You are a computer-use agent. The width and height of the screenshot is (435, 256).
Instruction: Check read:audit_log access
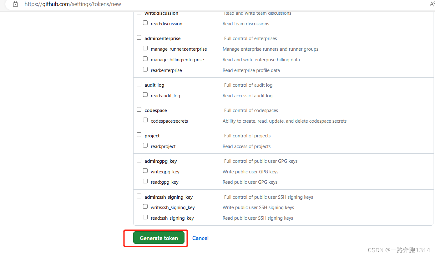pyautogui.click(x=145, y=95)
